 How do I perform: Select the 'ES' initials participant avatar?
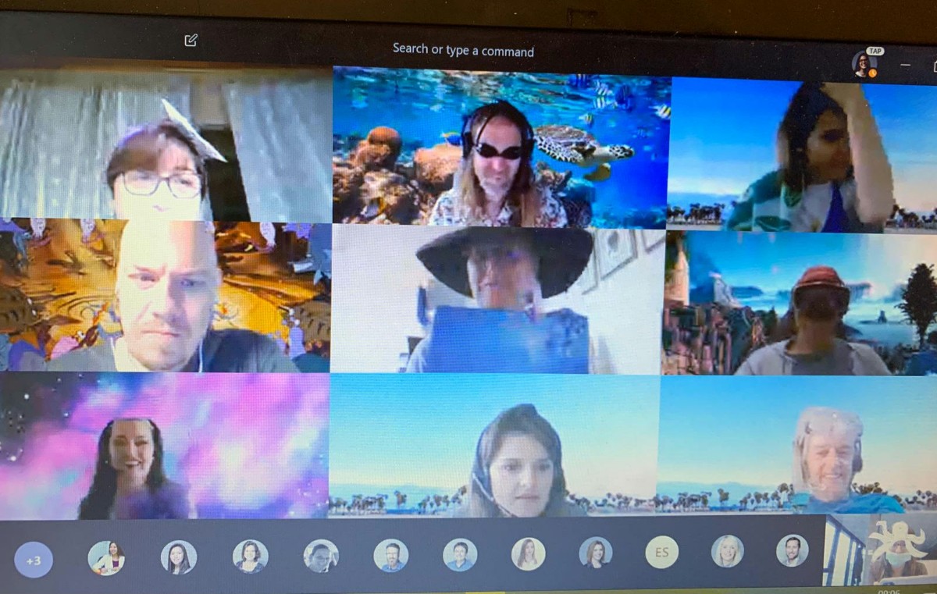click(x=662, y=553)
